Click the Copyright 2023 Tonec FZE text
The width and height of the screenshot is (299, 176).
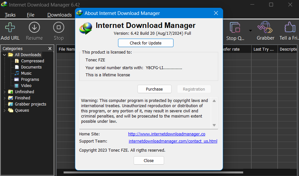(x=122, y=150)
